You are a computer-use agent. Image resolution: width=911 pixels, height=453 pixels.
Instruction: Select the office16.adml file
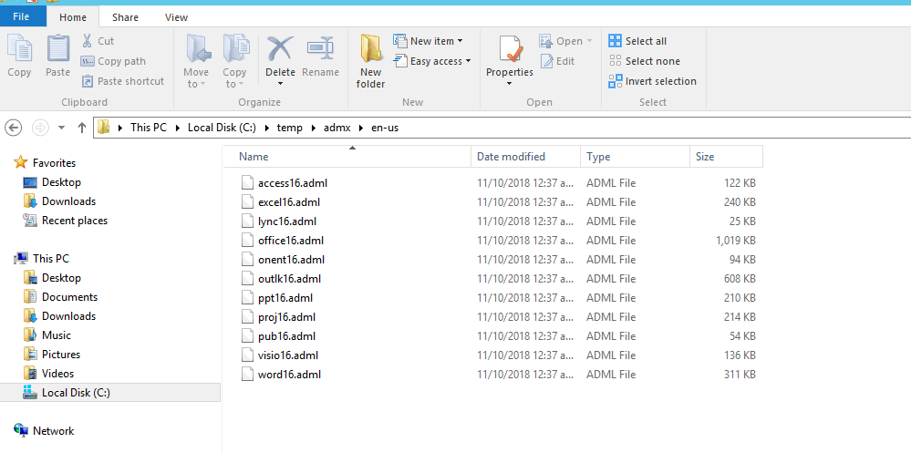(x=290, y=241)
